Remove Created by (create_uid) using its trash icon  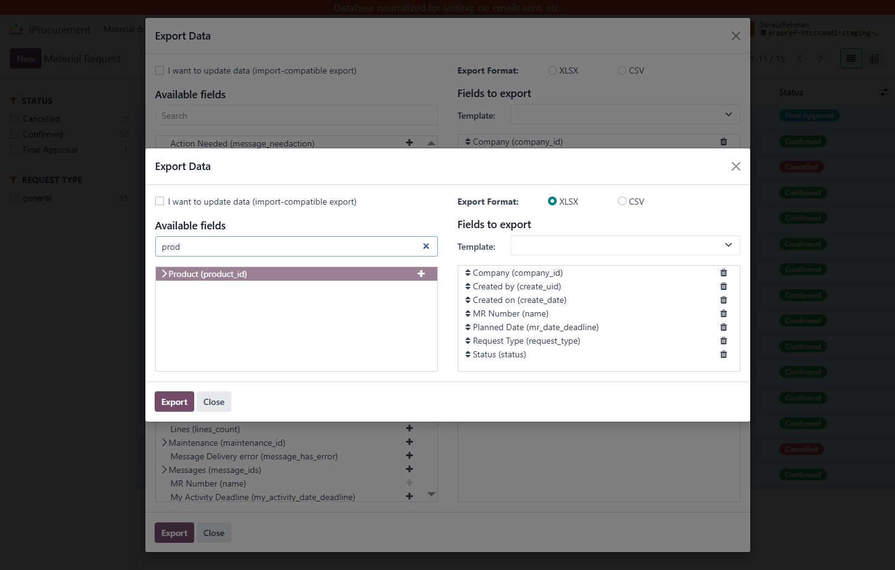[724, 286]
